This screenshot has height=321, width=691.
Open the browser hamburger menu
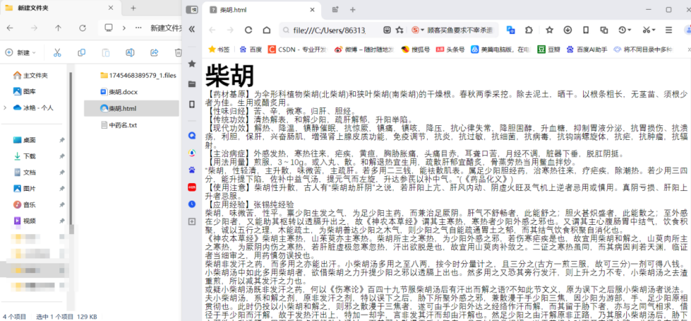pyautogui.click(x=669, y=30)
